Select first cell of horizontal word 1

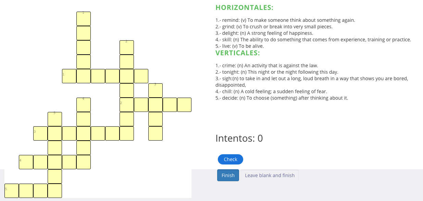click(69, 76)
